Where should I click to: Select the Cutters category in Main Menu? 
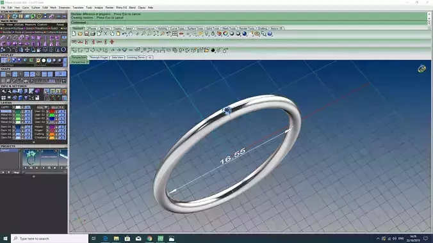[51, 32]
